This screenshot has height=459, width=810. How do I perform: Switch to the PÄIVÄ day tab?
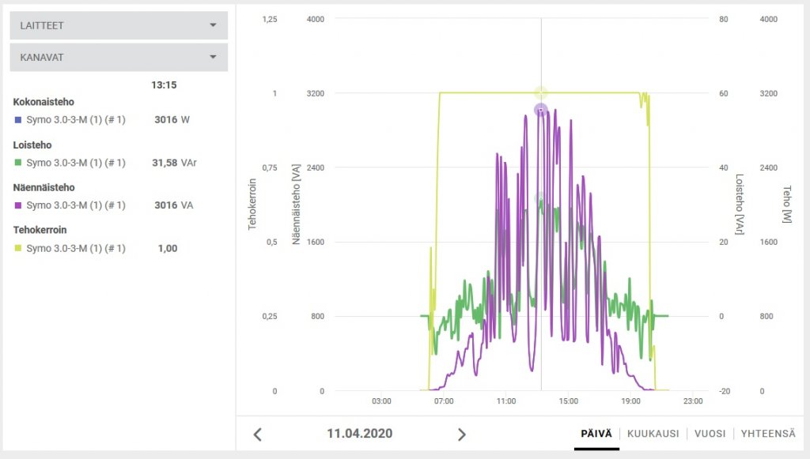(596, 434)
